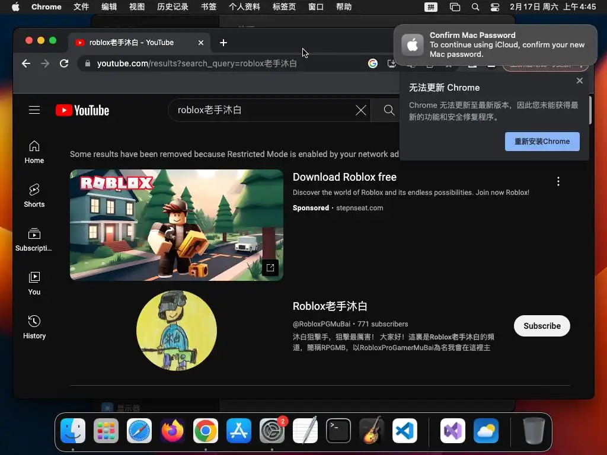Open Launchpad from the Dock
This screenshot has height=455, width=607.
coord(106,431)
